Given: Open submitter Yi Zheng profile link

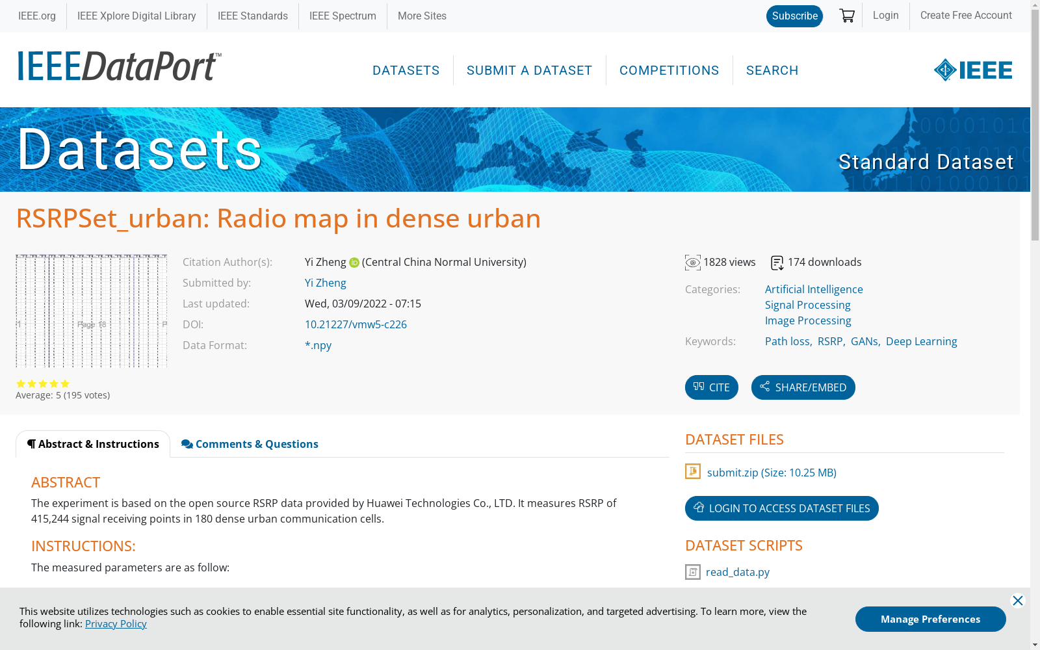Looking at the screenshot, I should pos(326,283).
